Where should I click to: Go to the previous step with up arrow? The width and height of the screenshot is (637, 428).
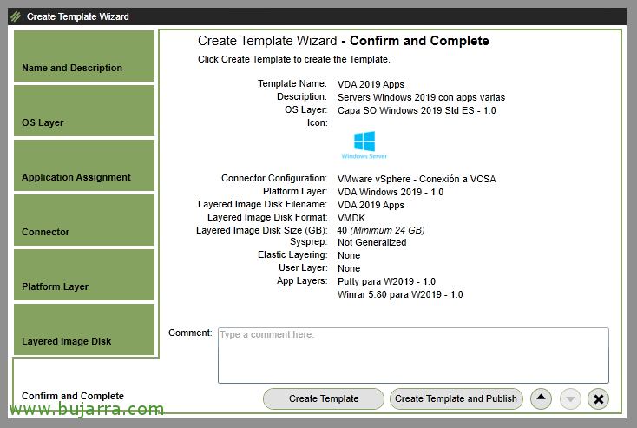pos(541,398)
